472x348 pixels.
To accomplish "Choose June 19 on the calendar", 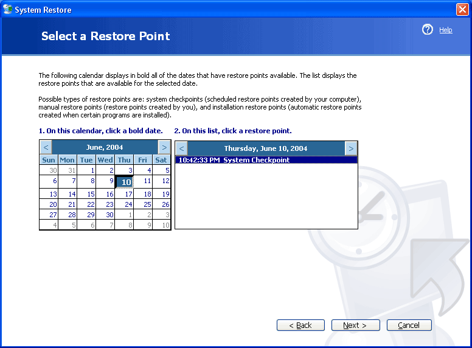I will pyautogui.click(x=162, y=194).
